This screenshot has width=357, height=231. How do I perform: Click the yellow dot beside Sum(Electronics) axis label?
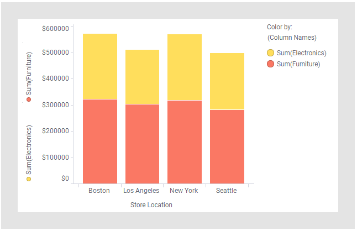point(29,179)
